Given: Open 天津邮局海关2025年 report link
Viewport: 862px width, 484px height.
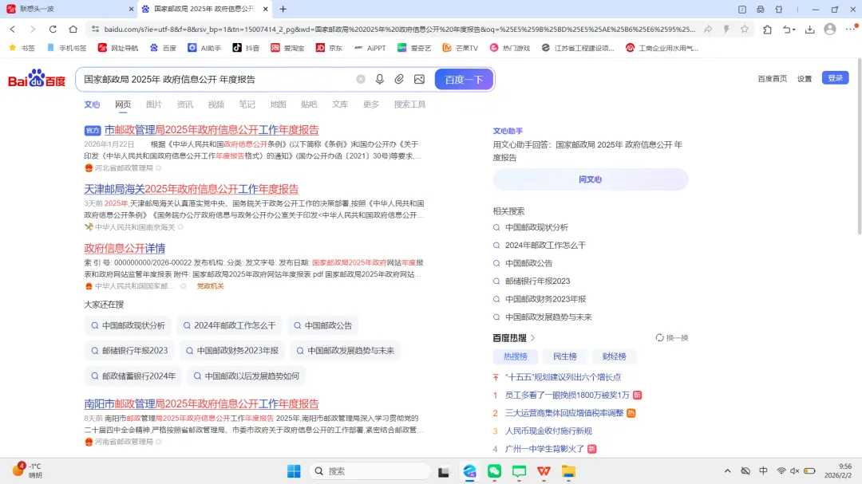Looking at the screenshot, I should (x=192, y=189).
